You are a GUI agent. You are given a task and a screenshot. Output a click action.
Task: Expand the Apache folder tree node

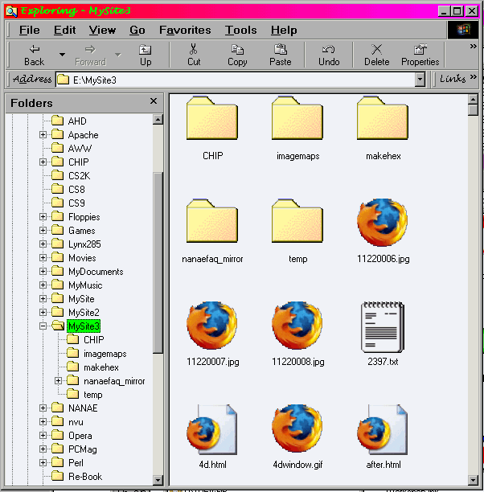[x=43, y=135]
